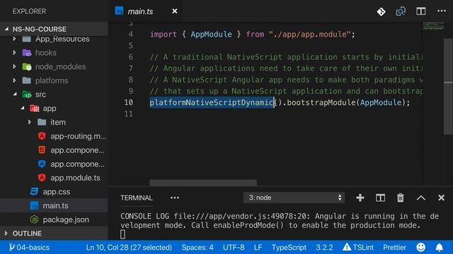Click the src folder icon
Screen dimensions: 453x254
tap(27, 94)
